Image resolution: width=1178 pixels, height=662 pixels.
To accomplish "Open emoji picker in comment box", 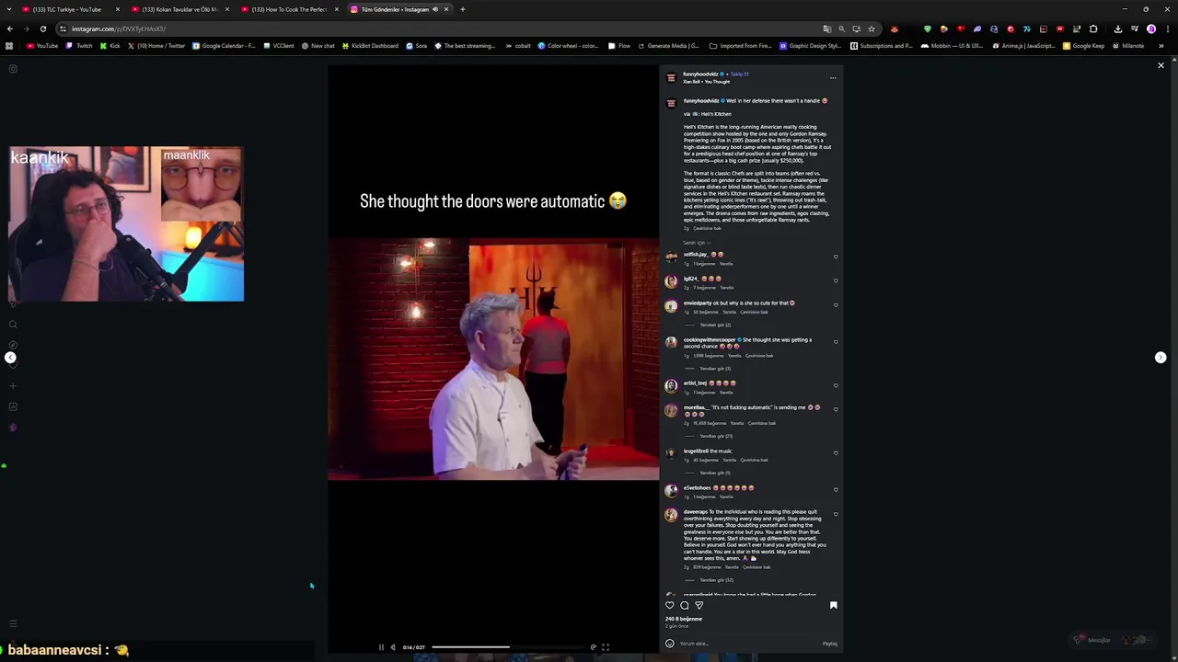I will 670,644.
